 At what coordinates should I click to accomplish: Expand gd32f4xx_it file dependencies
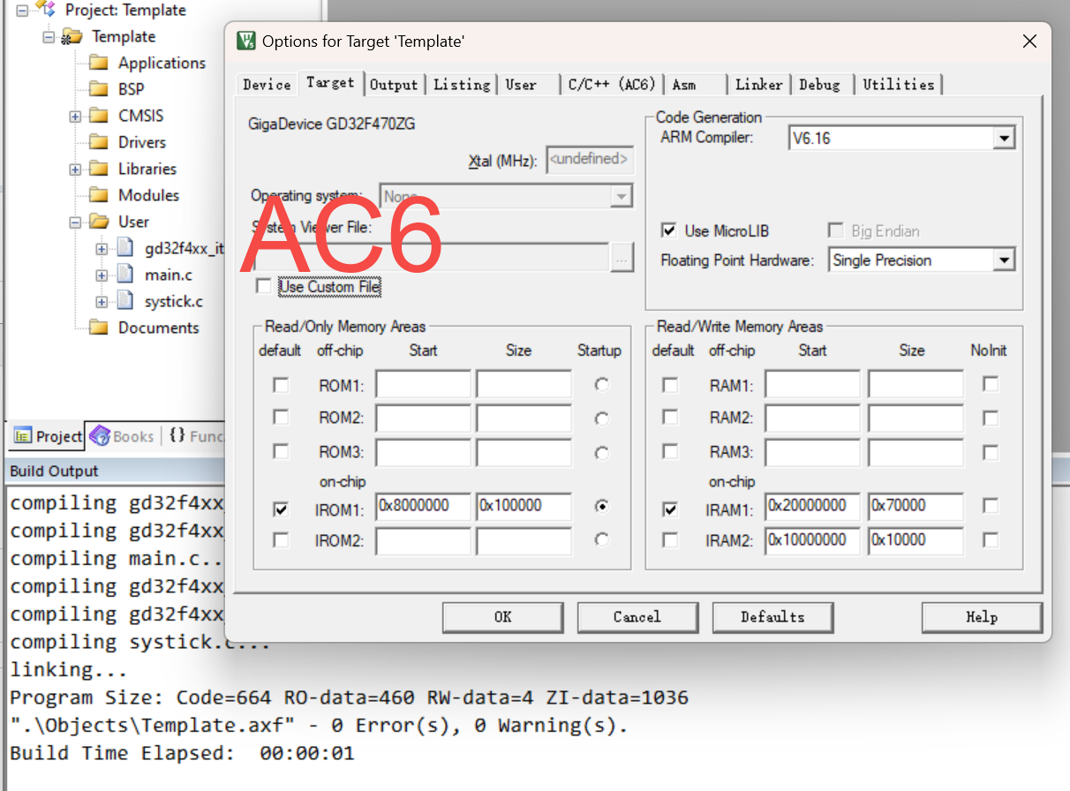(102, 248)
